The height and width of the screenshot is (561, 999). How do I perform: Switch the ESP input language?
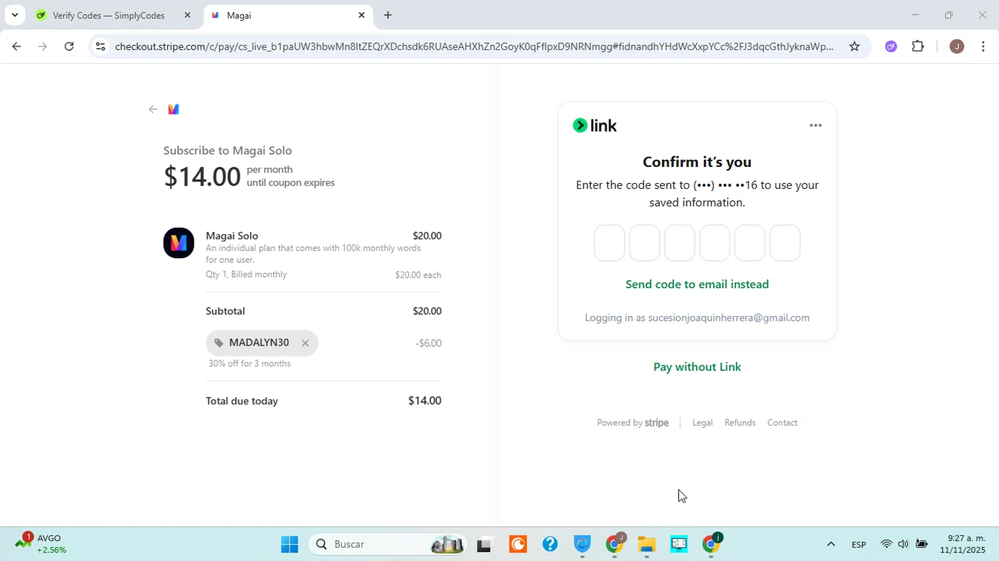[x=858, y=545]
